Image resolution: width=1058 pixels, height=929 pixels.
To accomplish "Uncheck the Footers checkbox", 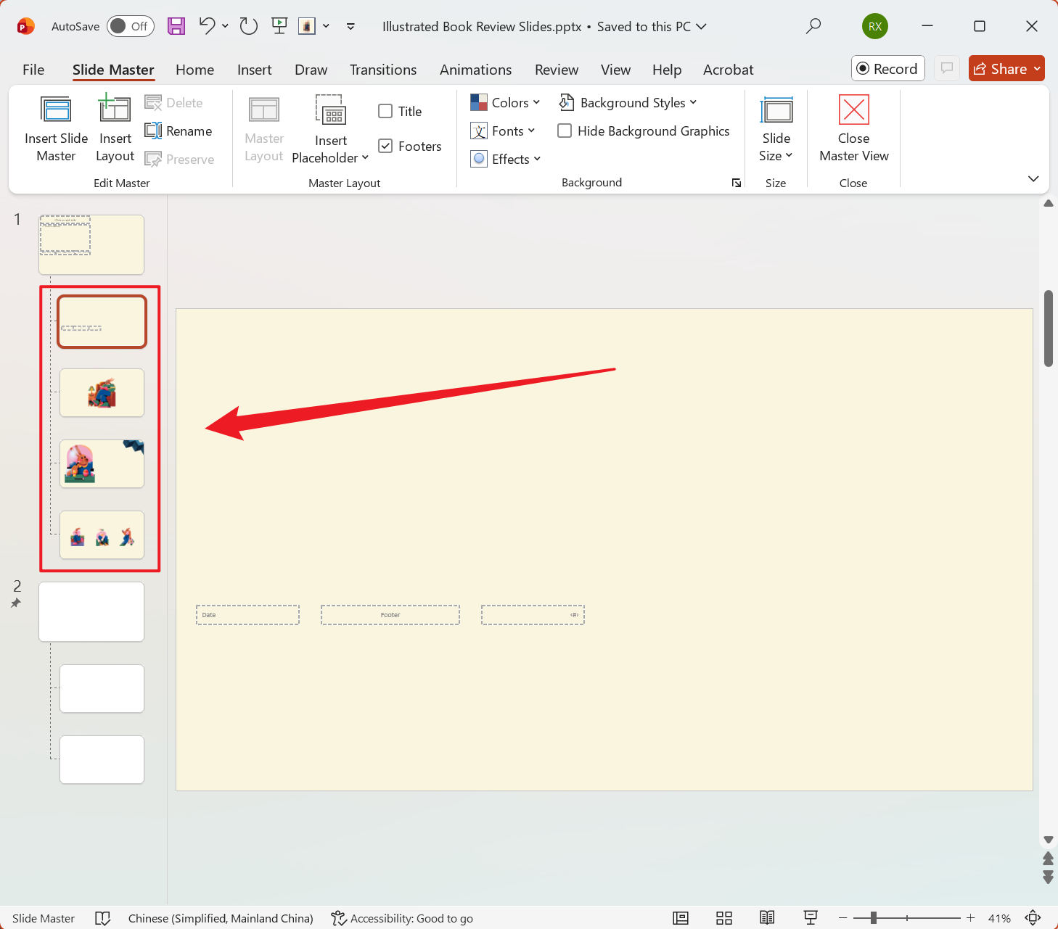I will coord(385,146).
